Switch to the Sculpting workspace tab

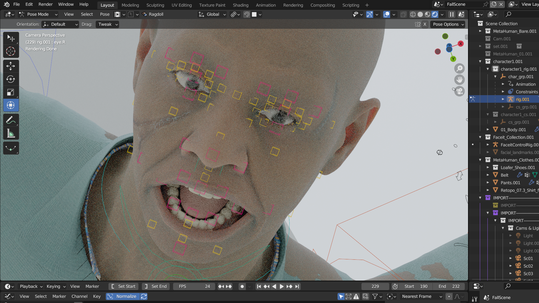[x=155, y=5]
